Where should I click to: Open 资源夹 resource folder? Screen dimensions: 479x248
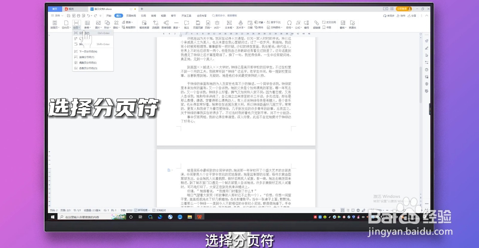coord(352,25)
